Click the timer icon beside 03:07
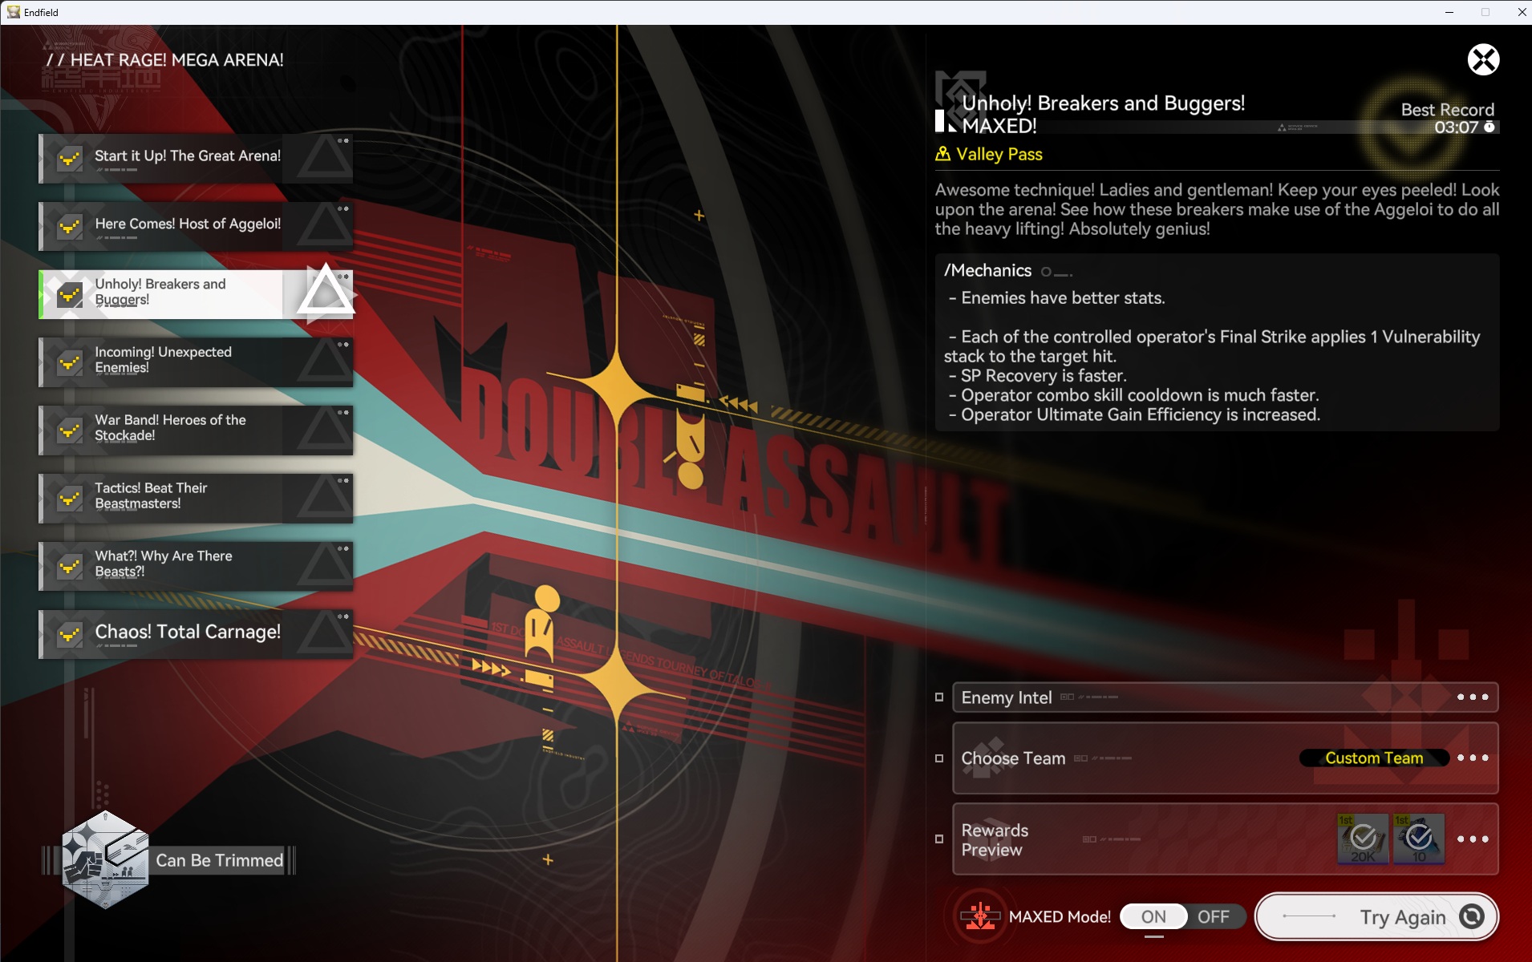 [1489, 127]
